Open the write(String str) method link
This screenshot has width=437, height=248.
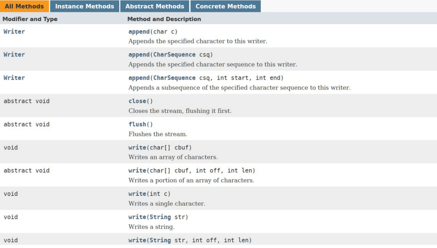pos(137,217)
